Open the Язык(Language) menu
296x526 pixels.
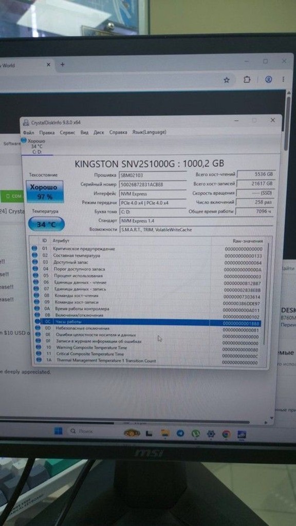(150, 132)
